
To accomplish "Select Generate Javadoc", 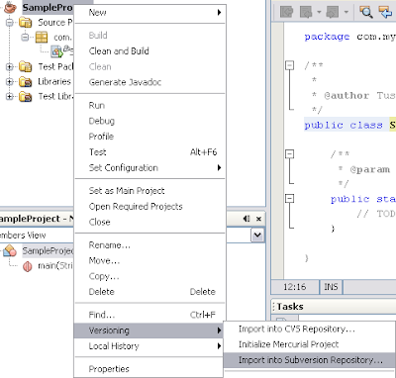I will pos(149,82).
